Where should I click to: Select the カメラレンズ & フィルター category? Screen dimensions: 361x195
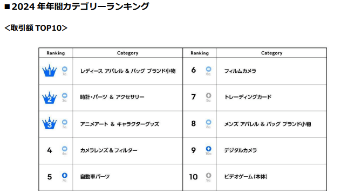[x=108, y=150]
